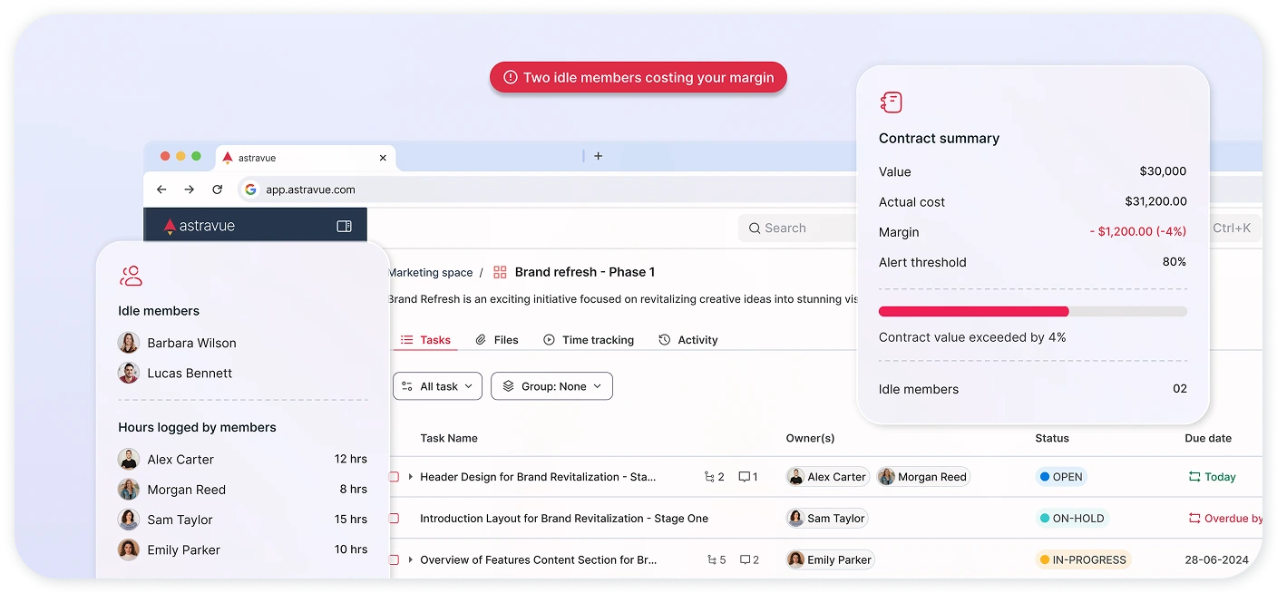Open the Group: None dropdown
This screenshot has height=593, width=1277.
coord(551,386)
